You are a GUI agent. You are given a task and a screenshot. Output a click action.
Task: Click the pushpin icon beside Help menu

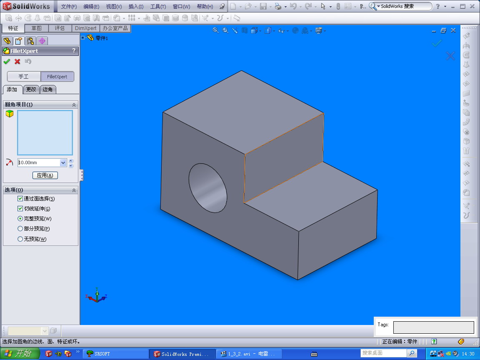coord(222,6)
